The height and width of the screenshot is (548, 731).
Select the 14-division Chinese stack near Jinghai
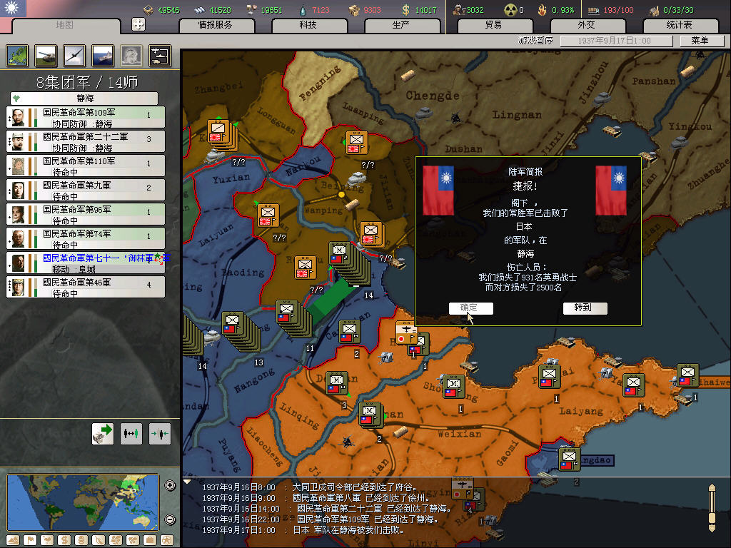click(350, 263)
